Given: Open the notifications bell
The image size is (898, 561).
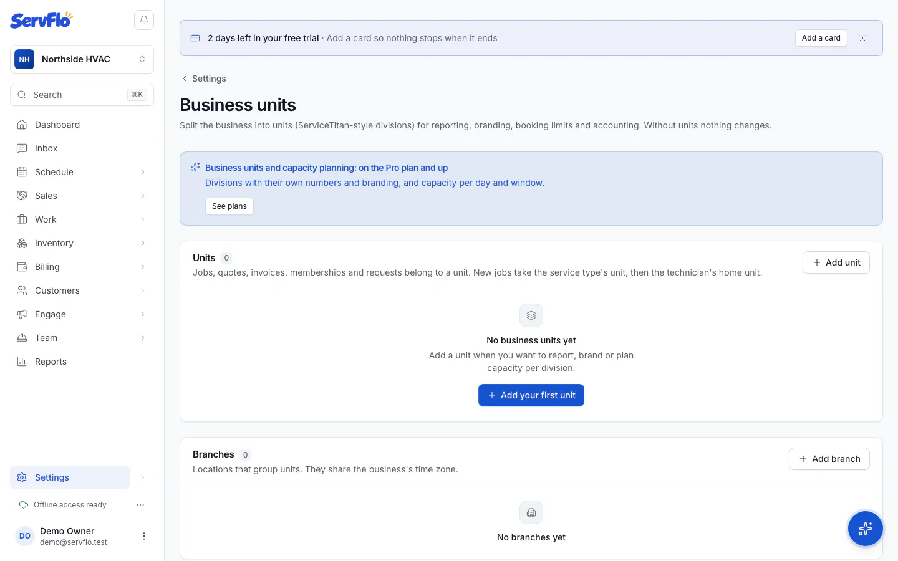Looking at the screenshot, I should 144,20.
